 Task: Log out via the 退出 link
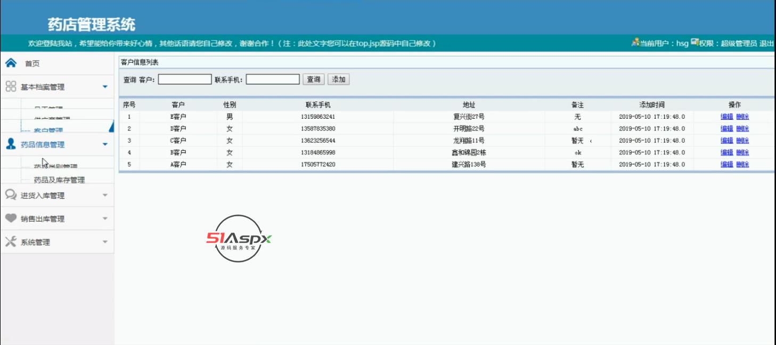point(766,44)
